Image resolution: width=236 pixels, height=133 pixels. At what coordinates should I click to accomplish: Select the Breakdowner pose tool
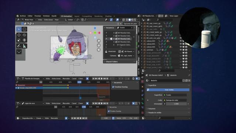click(19, 52)
